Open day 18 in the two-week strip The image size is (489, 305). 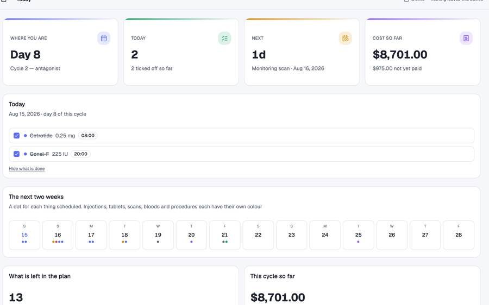coord(124,235)
